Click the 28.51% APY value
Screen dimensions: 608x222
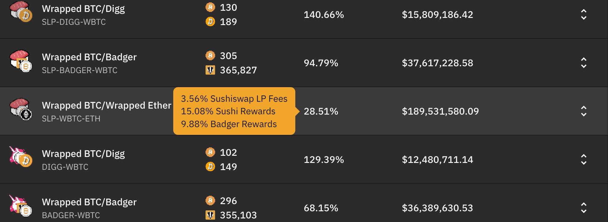(321, 111)
